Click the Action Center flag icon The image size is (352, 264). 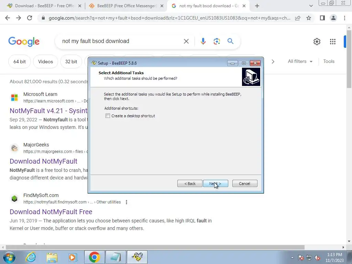pos(301,257)
